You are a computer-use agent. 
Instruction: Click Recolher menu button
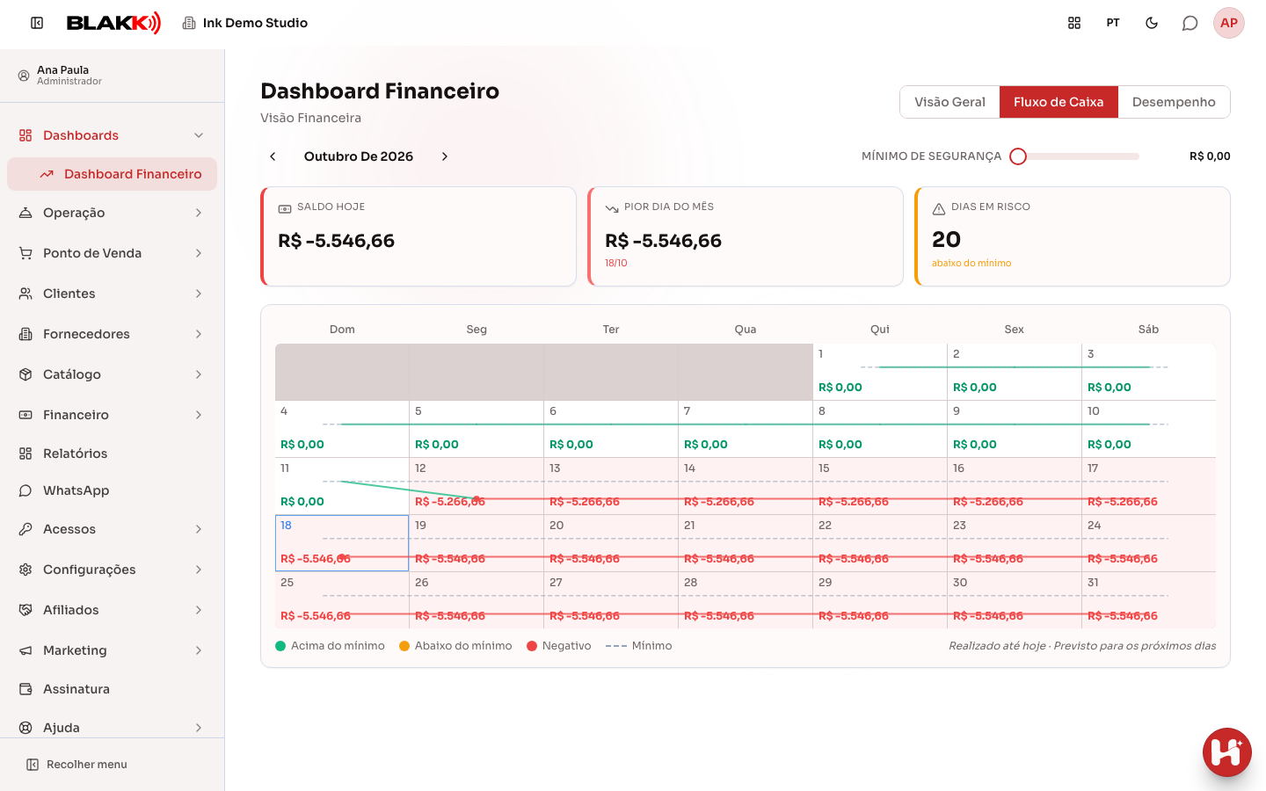(76, 765)
